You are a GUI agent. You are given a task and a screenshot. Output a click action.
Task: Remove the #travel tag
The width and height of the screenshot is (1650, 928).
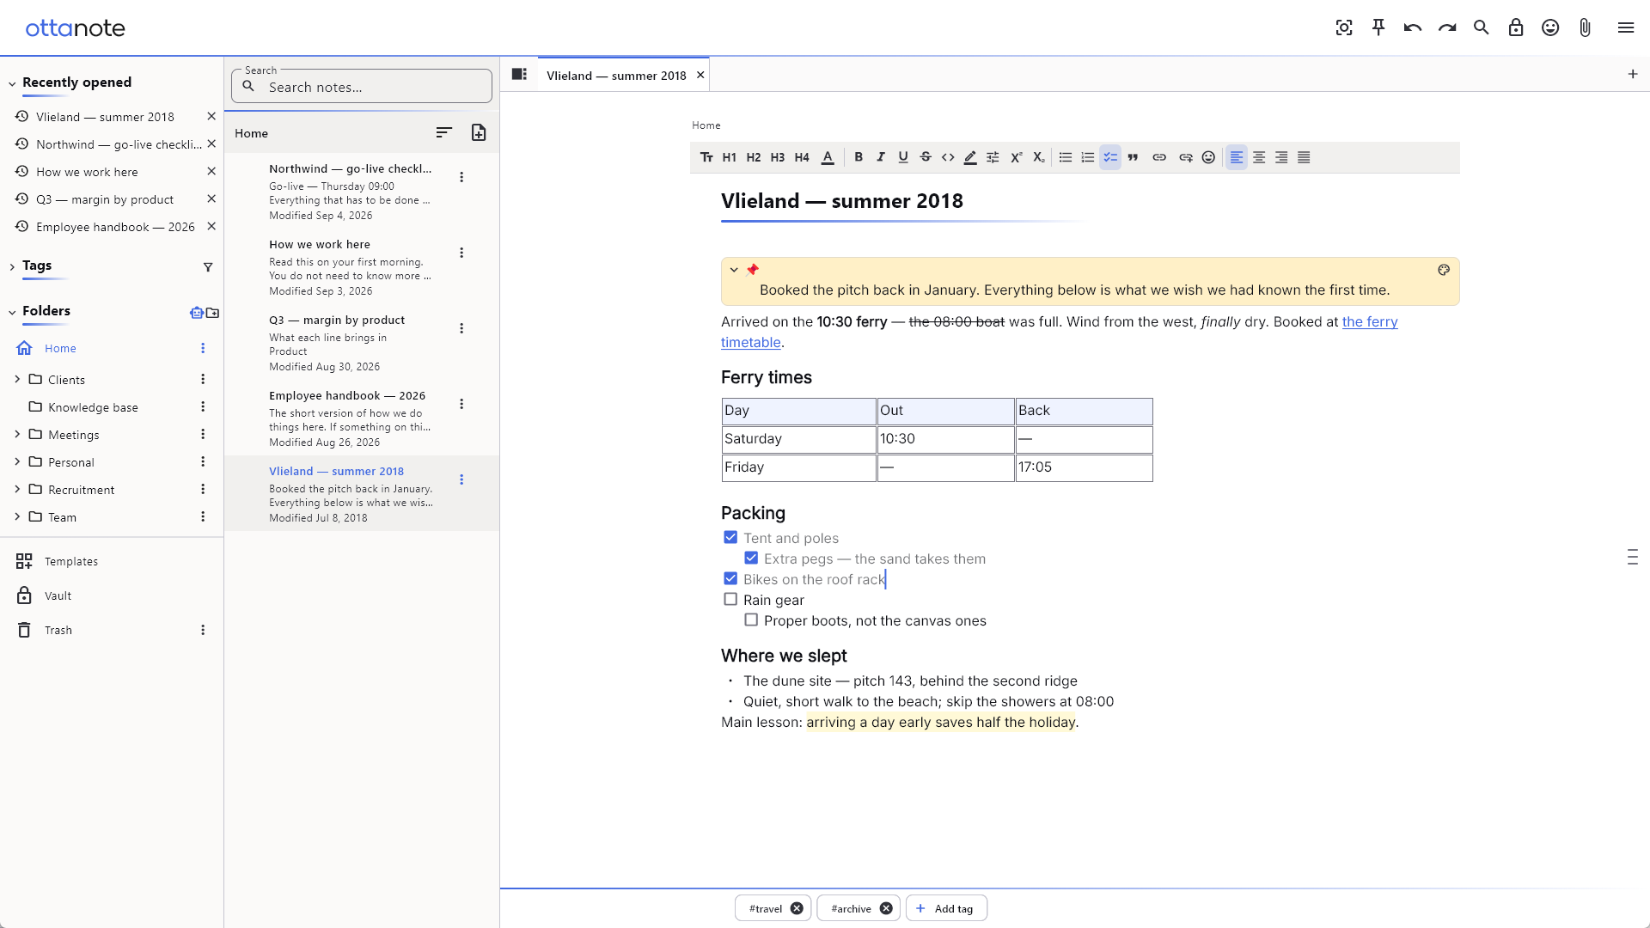(x=797, y=908)
